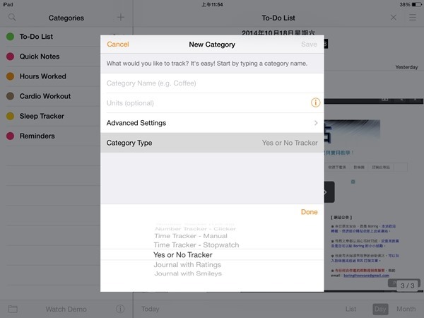The width and height of the screenshot is (424, 318).
Task: Tap the status bar clock
Action: (212, 4)
